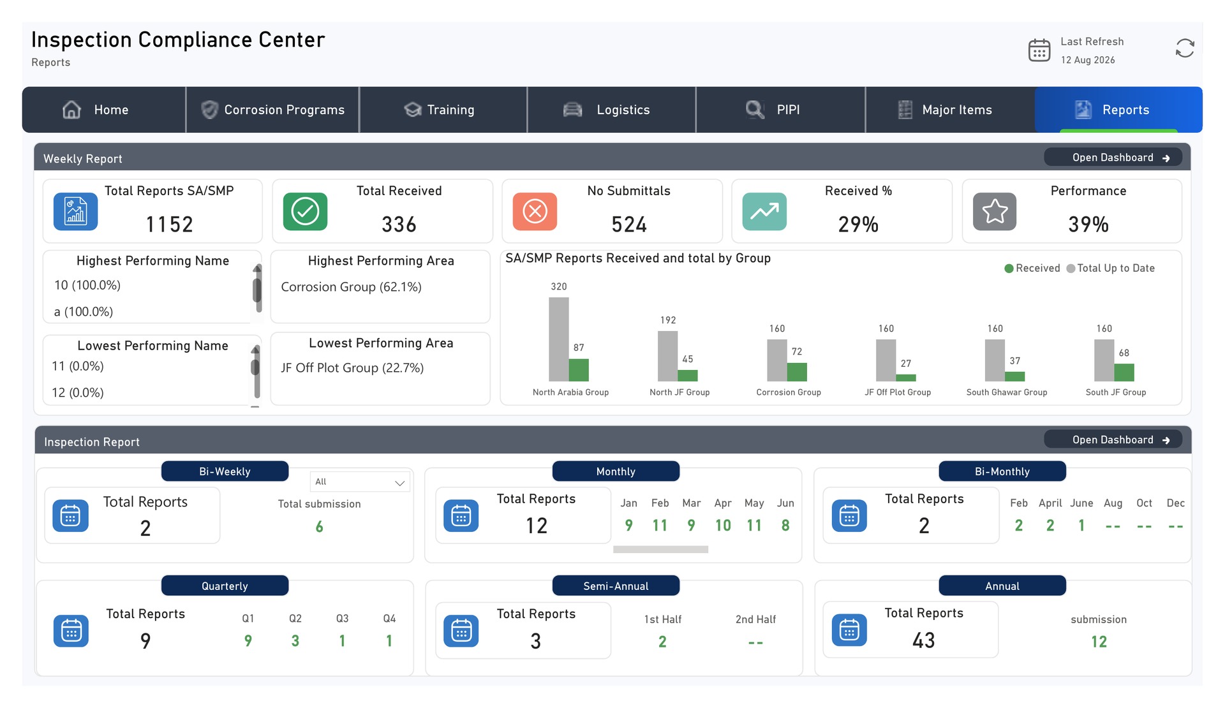This screenshot has height=708, width=1225.
Task: Toggle the Received legend item
Action: coord(1032,269)
